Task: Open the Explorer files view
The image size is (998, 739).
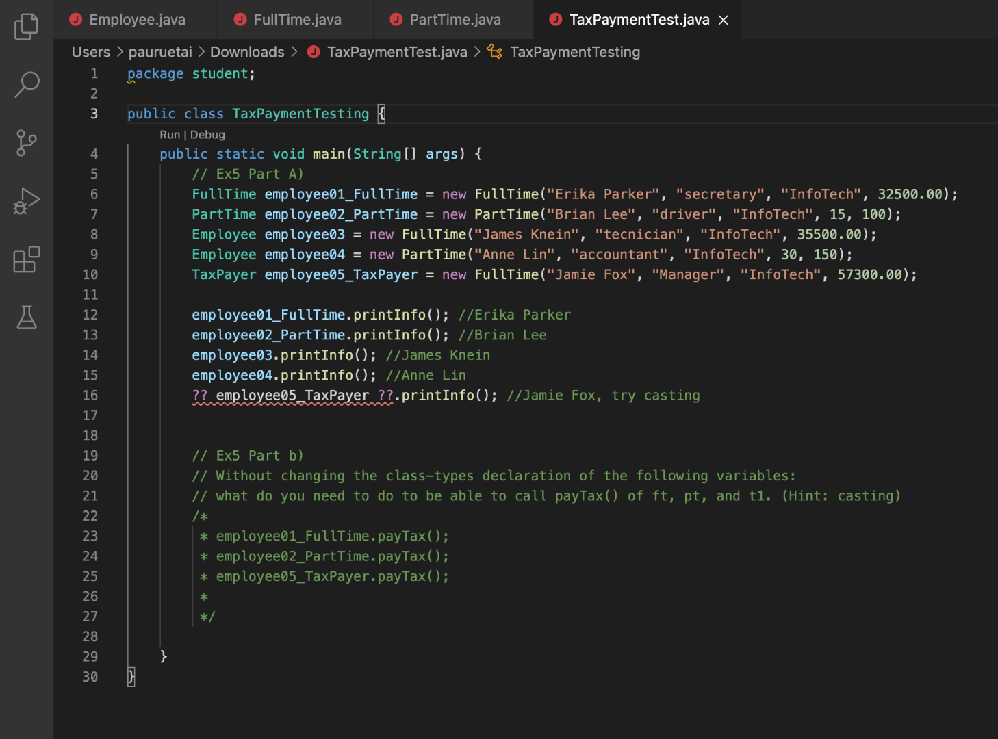Action: click(x=26, y=27)
